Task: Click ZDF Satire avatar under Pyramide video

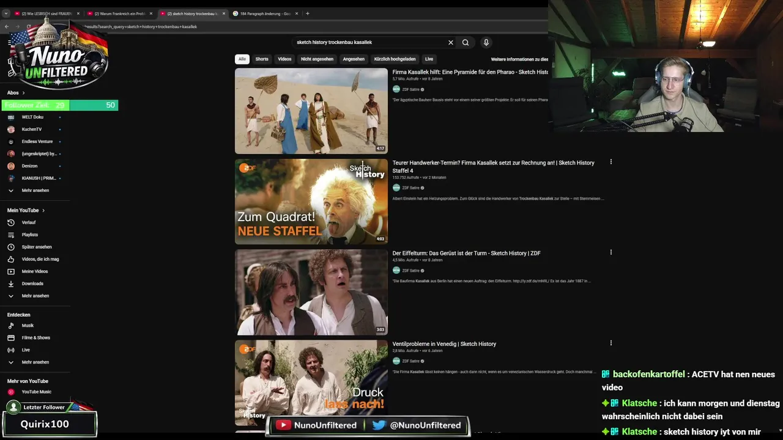Action: click(396, 89)
